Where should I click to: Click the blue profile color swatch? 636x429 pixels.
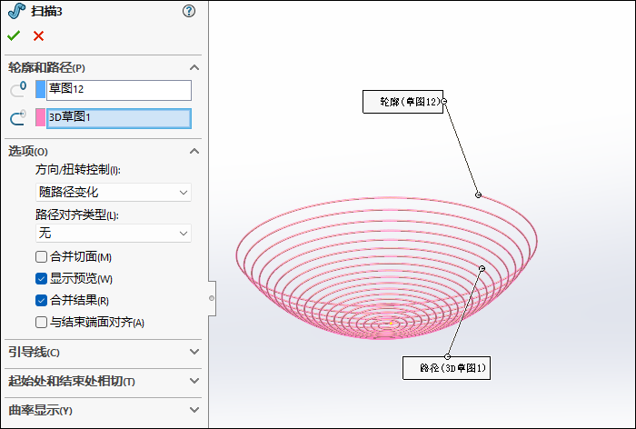40,89
